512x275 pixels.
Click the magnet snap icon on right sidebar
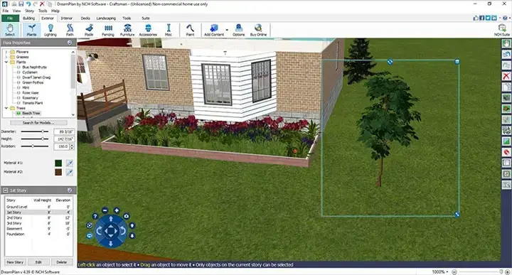click(x=506, y=151)
